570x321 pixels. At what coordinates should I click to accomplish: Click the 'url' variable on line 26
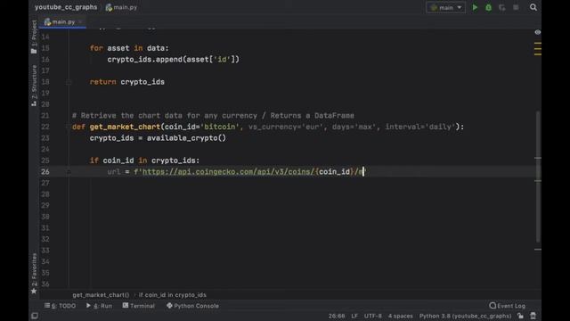pos(114,172)
